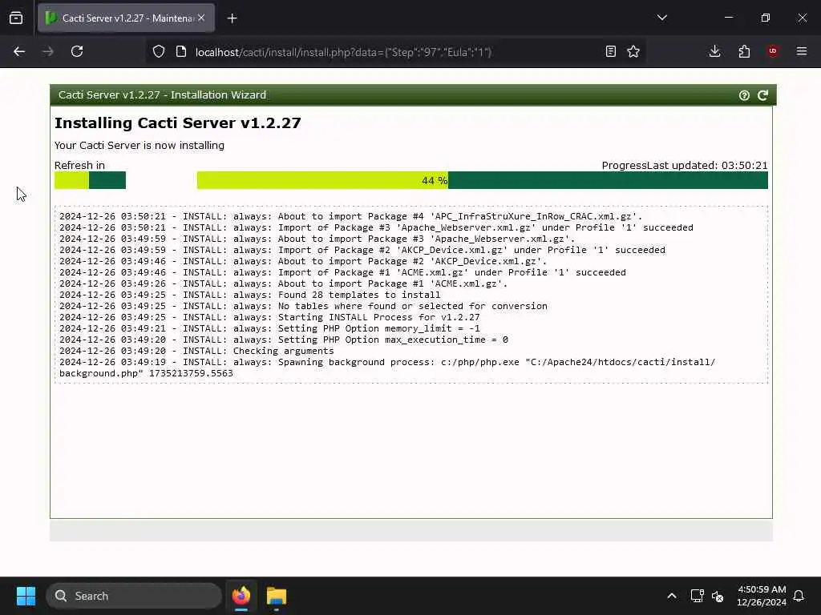The height and width of the screenshot is (615, 821).
Task: Open File Explorer from the taskbar
Action: (277, 596)
